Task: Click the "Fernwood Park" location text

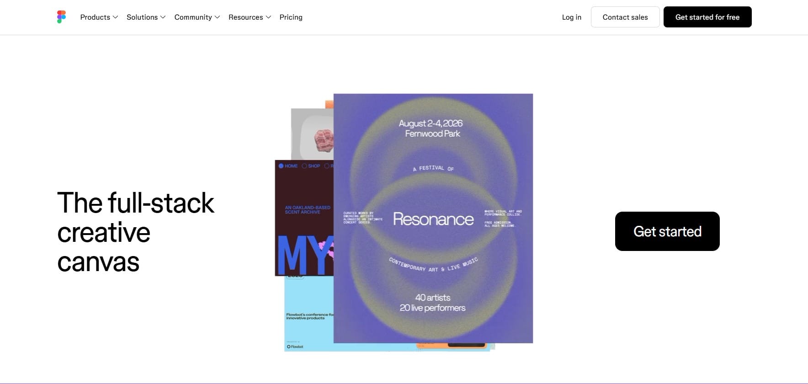Action: [x=432, y=133]
